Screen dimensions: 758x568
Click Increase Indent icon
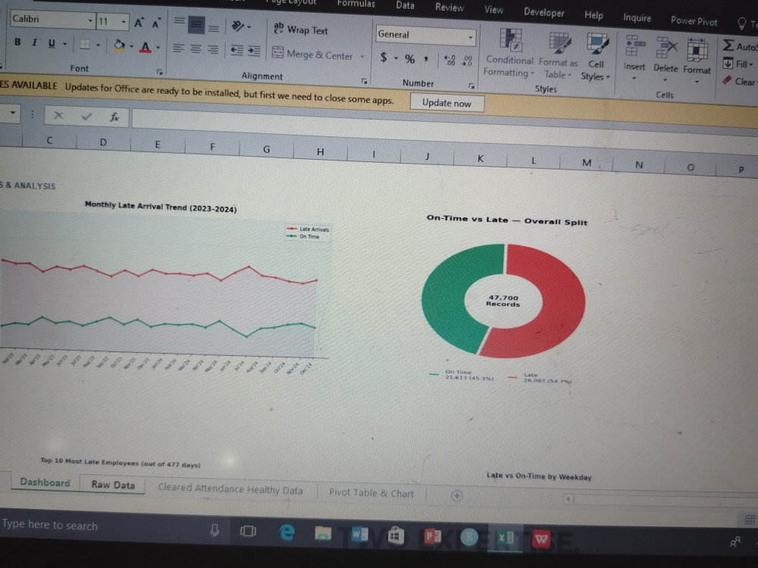[254, 51]
